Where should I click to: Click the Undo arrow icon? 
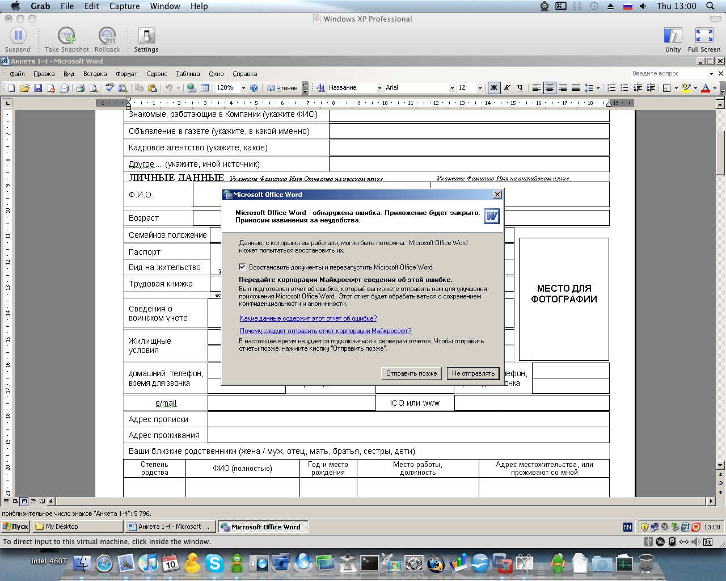pos(168,88)
